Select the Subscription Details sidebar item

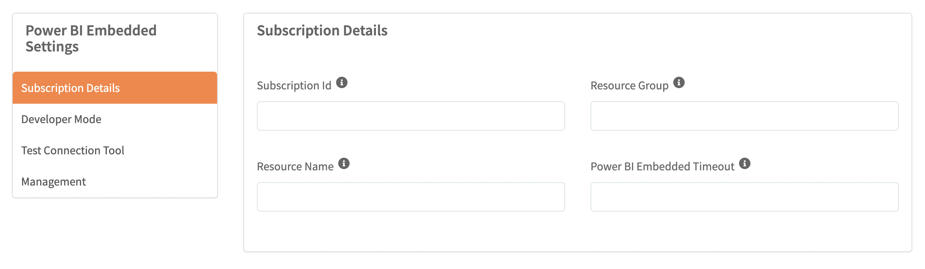(x=114, y=88)
